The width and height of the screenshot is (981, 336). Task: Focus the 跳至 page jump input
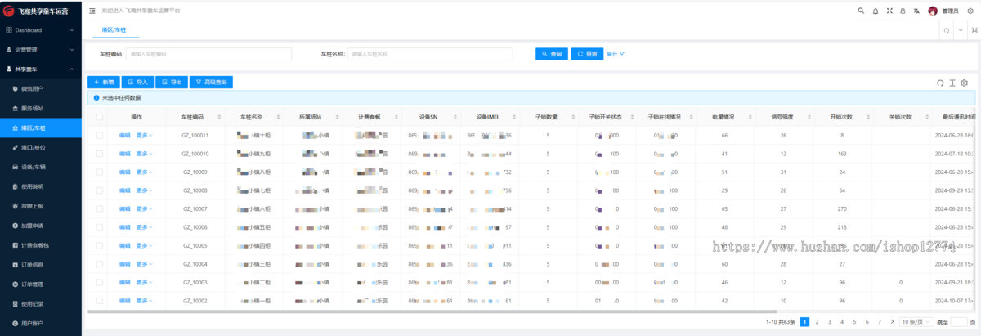tap(958, 322)
